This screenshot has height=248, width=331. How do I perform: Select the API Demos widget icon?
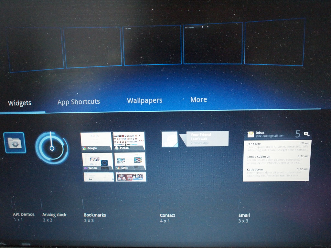tap(15, 143)
